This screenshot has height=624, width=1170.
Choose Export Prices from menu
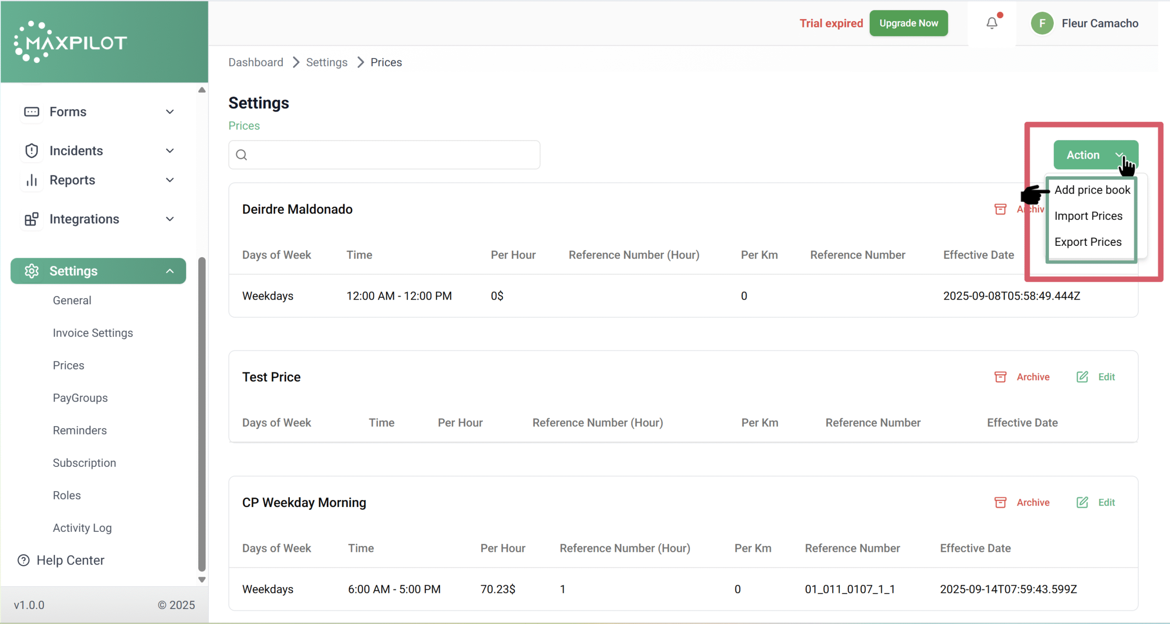(1088, 242)
